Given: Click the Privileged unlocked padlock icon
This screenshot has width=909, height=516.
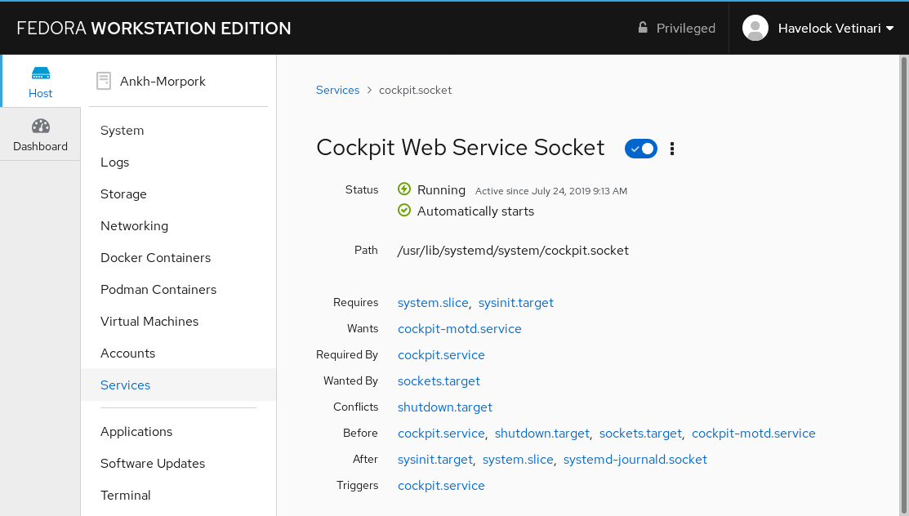Looking at the screenshot, I should pos(643,27).
